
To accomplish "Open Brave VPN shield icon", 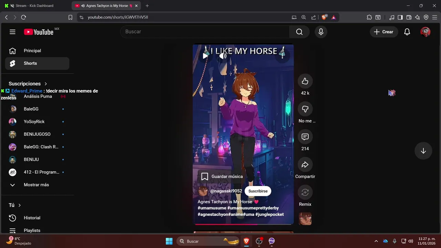I will (x=426, y=17).
